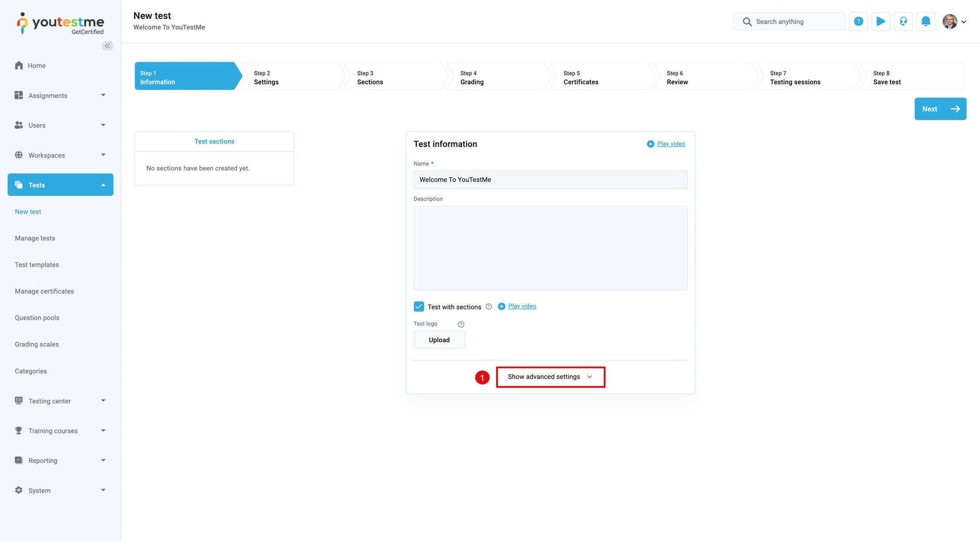Viewport: 980px width, 541px height.
Task: Click Test sections panel header
Action: pos(214,141)
